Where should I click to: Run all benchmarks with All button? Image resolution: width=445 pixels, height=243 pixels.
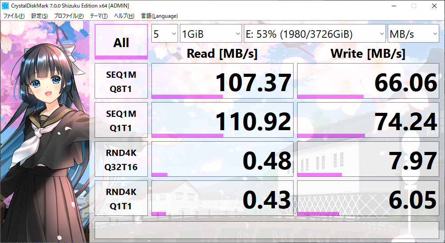(x=121, y=42)
